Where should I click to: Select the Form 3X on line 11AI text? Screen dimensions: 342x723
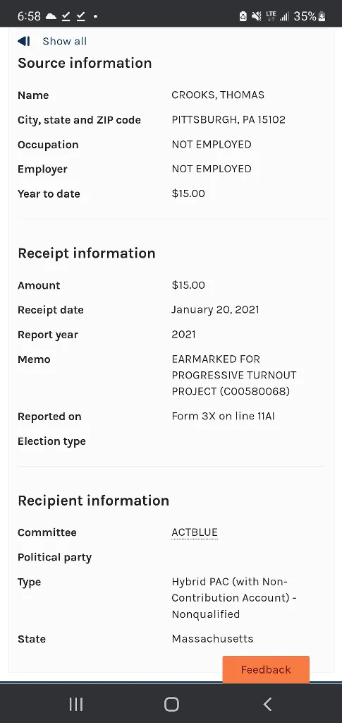[x=224, y=417]
